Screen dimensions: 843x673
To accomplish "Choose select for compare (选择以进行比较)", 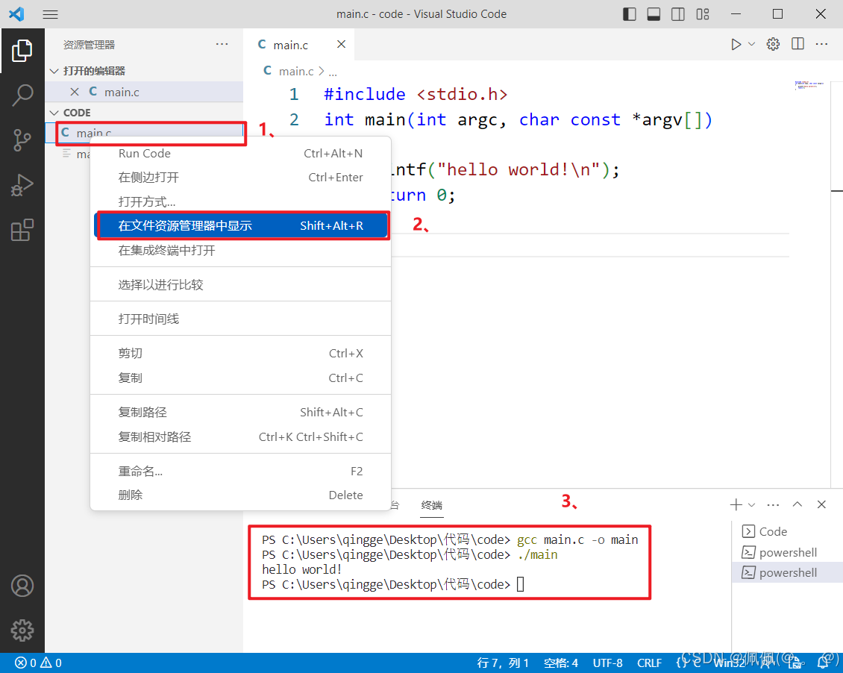I will click(240, 284).
